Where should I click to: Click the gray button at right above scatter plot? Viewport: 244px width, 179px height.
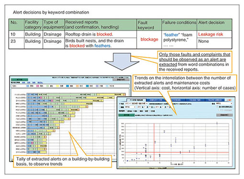(x=224, y=115)
